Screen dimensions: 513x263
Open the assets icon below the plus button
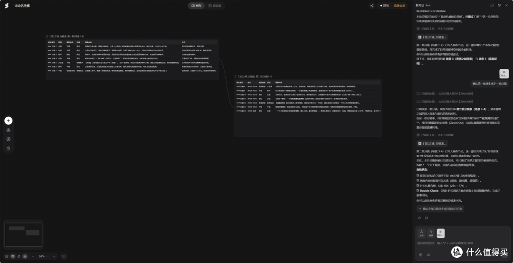coord(9,130)
